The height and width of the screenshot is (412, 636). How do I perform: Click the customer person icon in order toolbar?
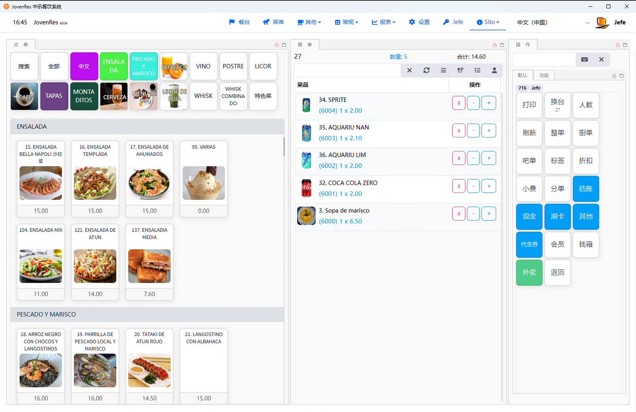pyautogui.click(x=494, y=70)
